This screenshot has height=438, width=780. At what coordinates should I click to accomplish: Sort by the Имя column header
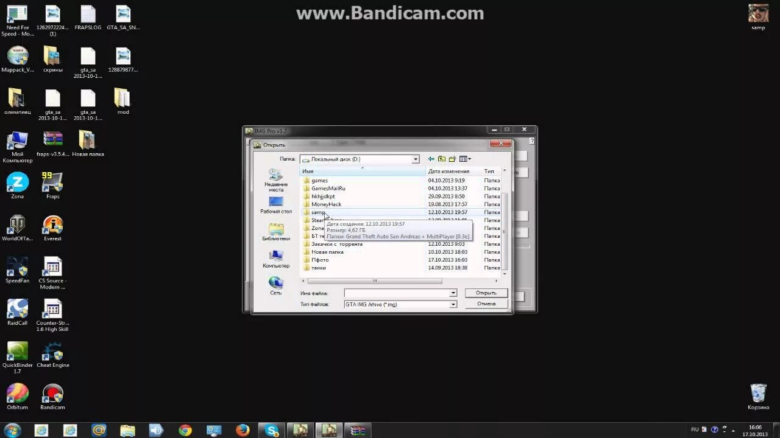(x=363, y=172)
